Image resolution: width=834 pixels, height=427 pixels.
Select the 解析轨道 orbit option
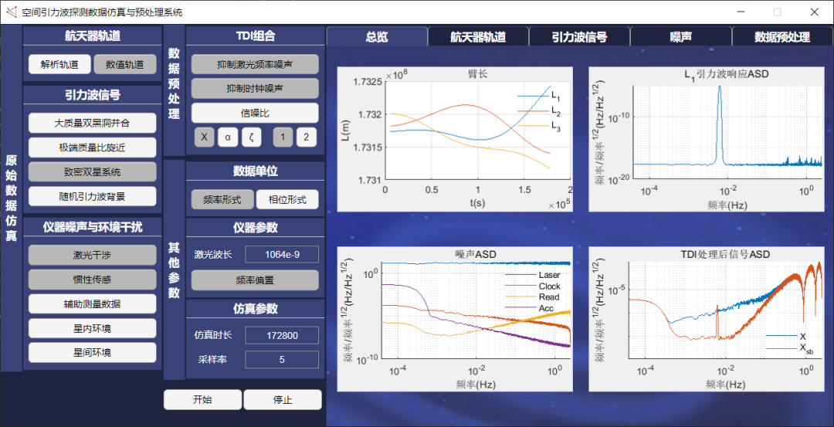pos(59,64)
